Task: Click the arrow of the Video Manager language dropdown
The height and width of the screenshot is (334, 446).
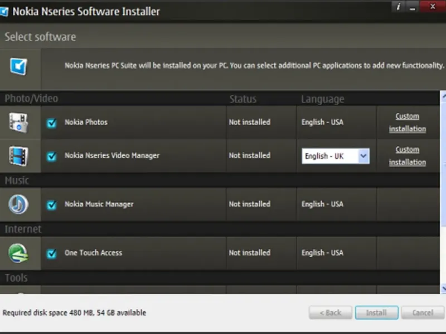Action: (x=363, y=156)
